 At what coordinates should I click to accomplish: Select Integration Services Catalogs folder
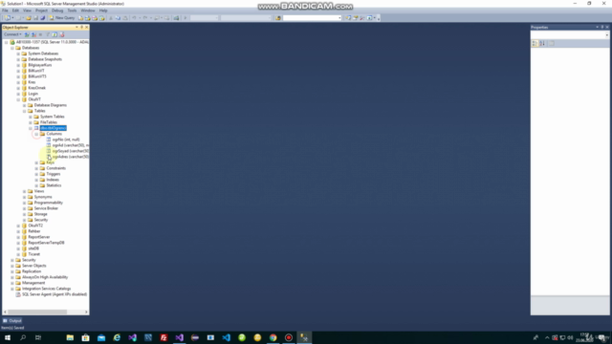(x=47, y=289)
